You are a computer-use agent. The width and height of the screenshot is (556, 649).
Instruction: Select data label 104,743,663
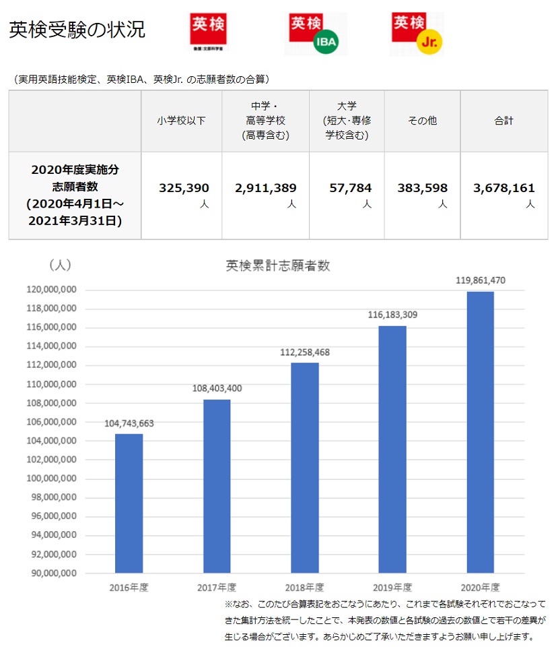point(129,423)
